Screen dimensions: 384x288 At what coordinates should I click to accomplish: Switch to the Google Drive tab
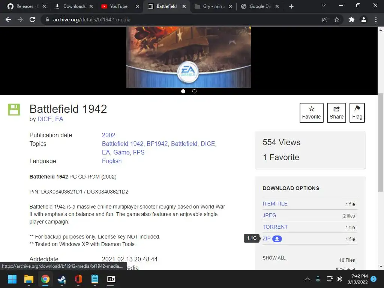coord(259,6)
